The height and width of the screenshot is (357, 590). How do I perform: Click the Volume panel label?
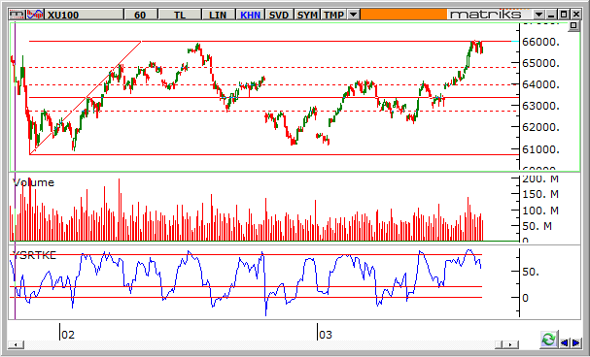pyautogui.click(x=33, y=182)
